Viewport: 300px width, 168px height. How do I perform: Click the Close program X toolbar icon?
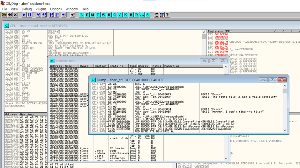tap(16, 15)
